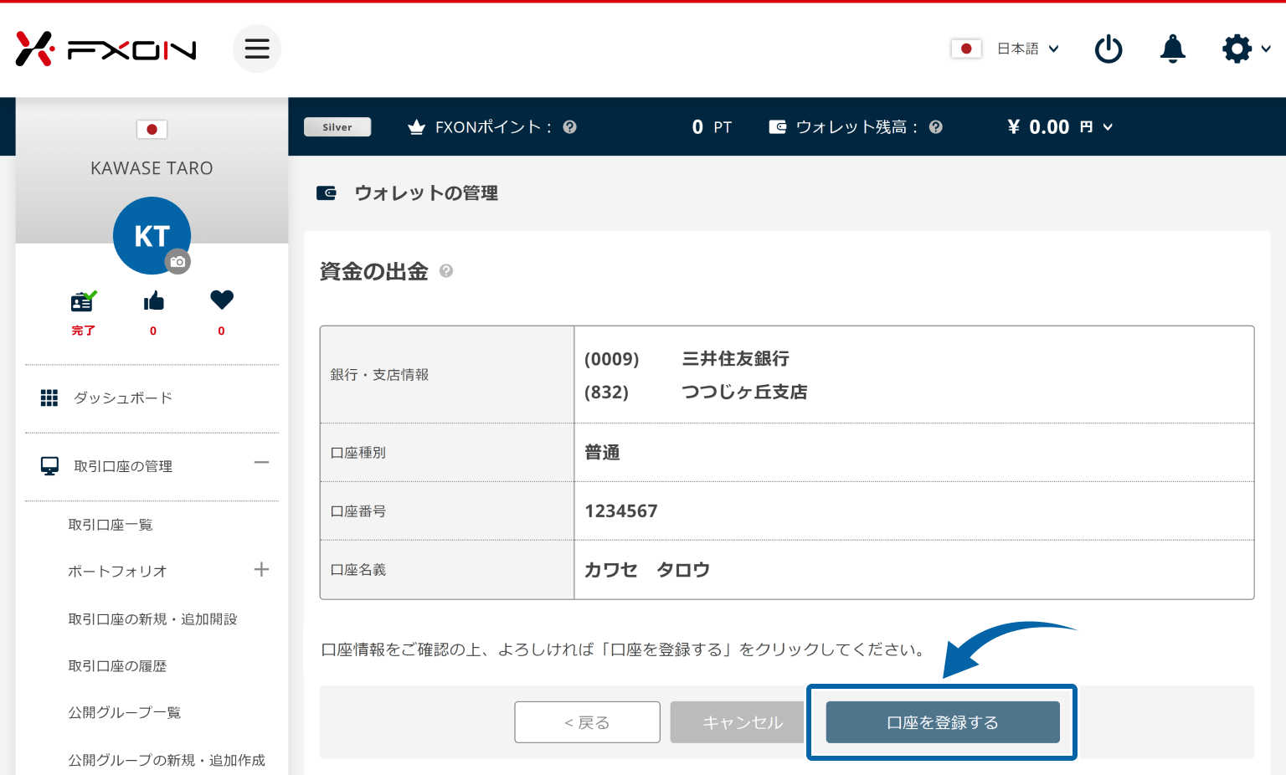Image resolution: width=1286 pixels, height=775 pixels.
Task: Click the (0009) bank code
Action: pyautogui.click(x=611, y=359)
